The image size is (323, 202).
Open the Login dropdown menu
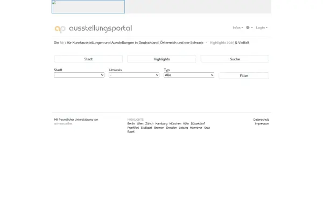262,27
